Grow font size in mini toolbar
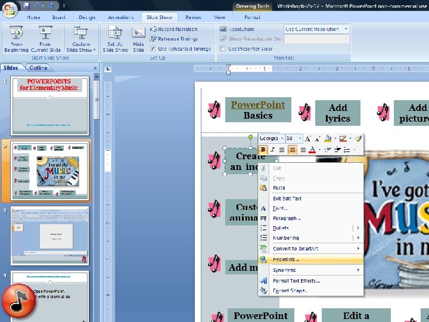 point(307,138)
